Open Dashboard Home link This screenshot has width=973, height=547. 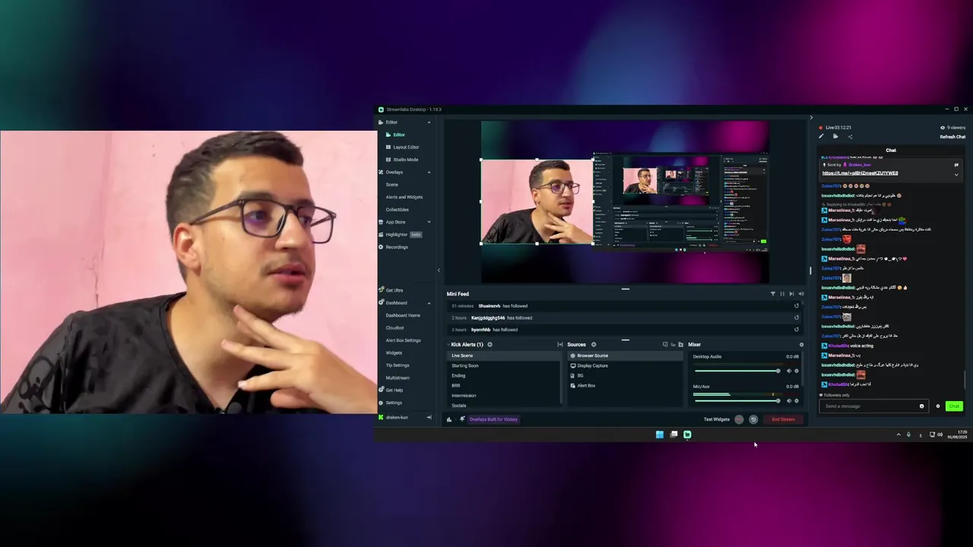(x=403, y=315)
